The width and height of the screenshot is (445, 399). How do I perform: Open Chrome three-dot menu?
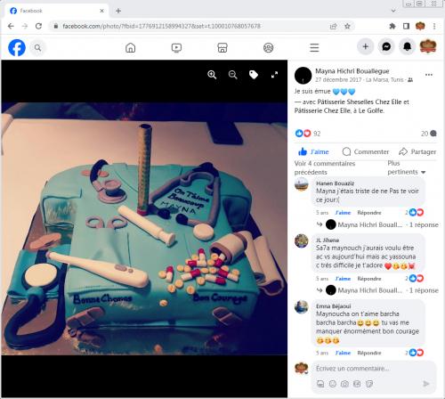[434, 26]
